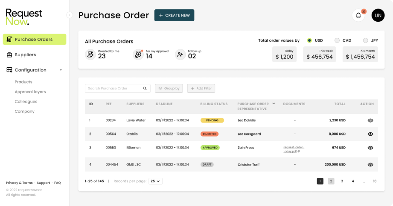Click the 200,000 USD total cell
The height and width of the screenshot is (206, 393).
335,164
